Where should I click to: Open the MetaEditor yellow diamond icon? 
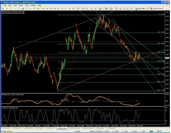(x=147, y=8)
